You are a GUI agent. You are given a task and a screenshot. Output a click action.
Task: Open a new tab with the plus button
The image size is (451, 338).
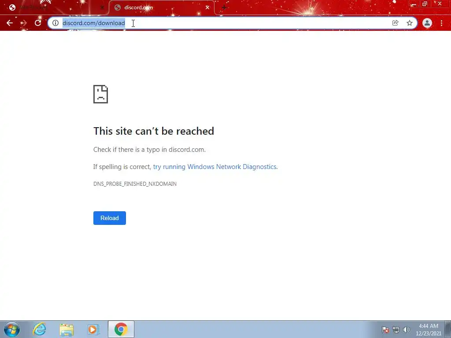[x=224, y=8]
